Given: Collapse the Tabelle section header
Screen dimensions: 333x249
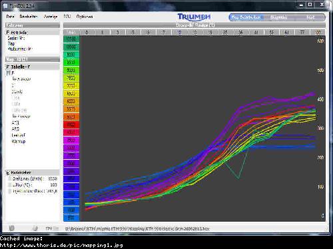Looking at the screenshot, I should [8, 67].
